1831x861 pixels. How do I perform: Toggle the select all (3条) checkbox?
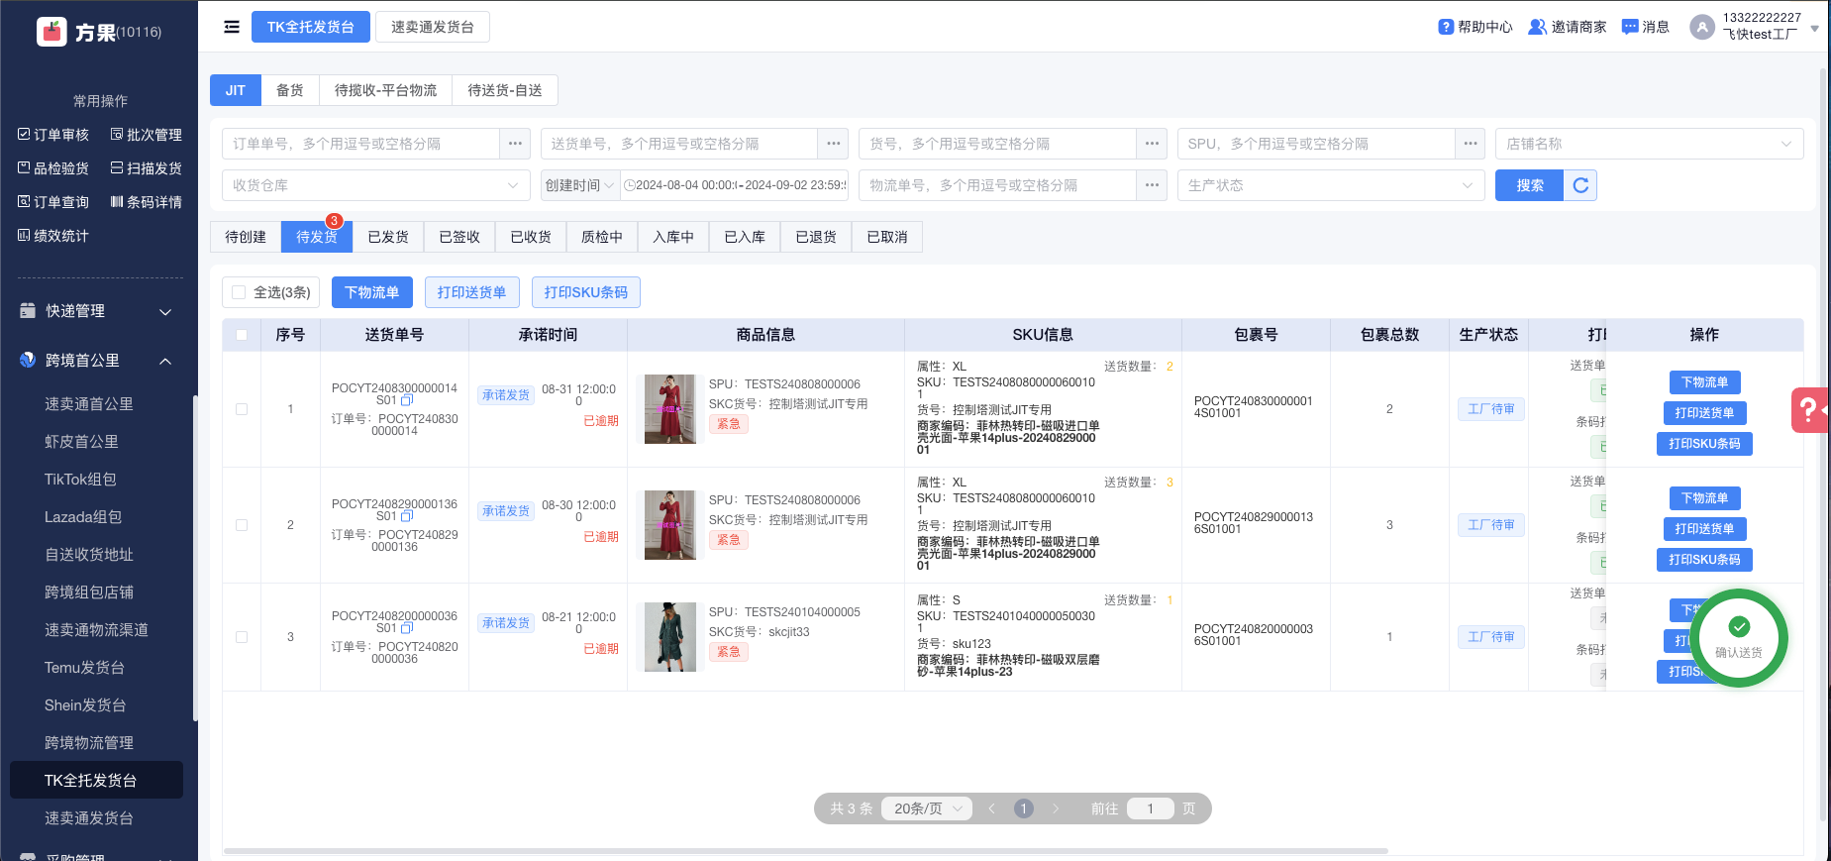tap(239, 292)
